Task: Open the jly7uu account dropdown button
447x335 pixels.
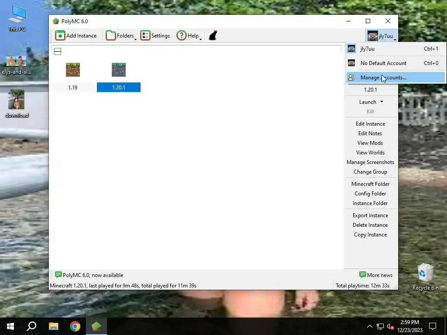Action: 382,36
